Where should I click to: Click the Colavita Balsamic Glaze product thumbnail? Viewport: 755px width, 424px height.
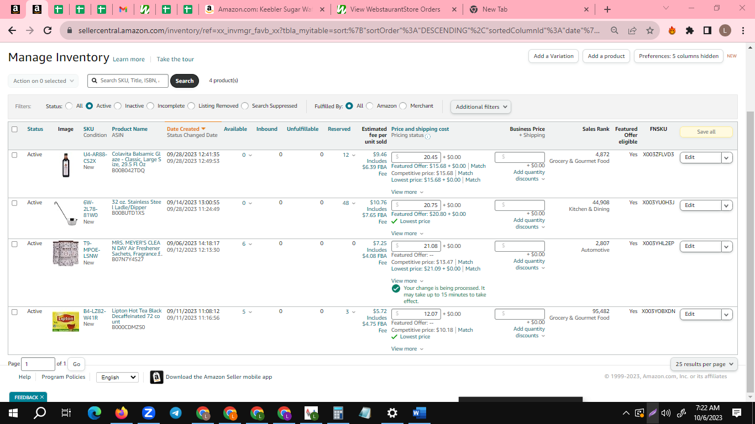(x=66, y=165)
